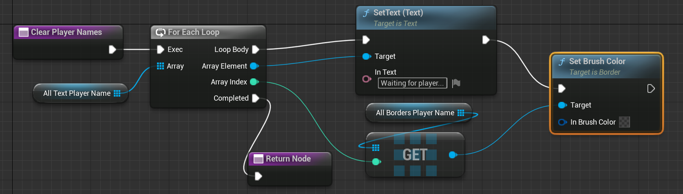Click the Return Node icon
The width and height of the screenshot is (683, 194).
[259, 159]
